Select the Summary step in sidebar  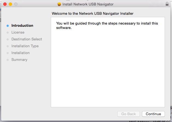(x=19, y=59)
